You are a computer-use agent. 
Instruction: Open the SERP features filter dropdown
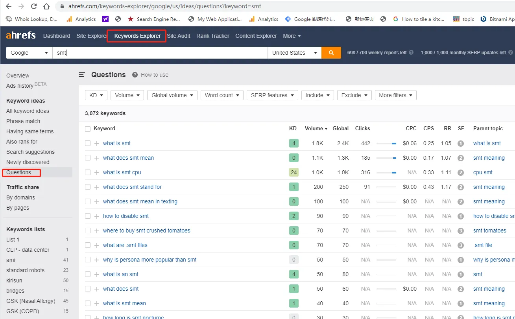point(272,95)
